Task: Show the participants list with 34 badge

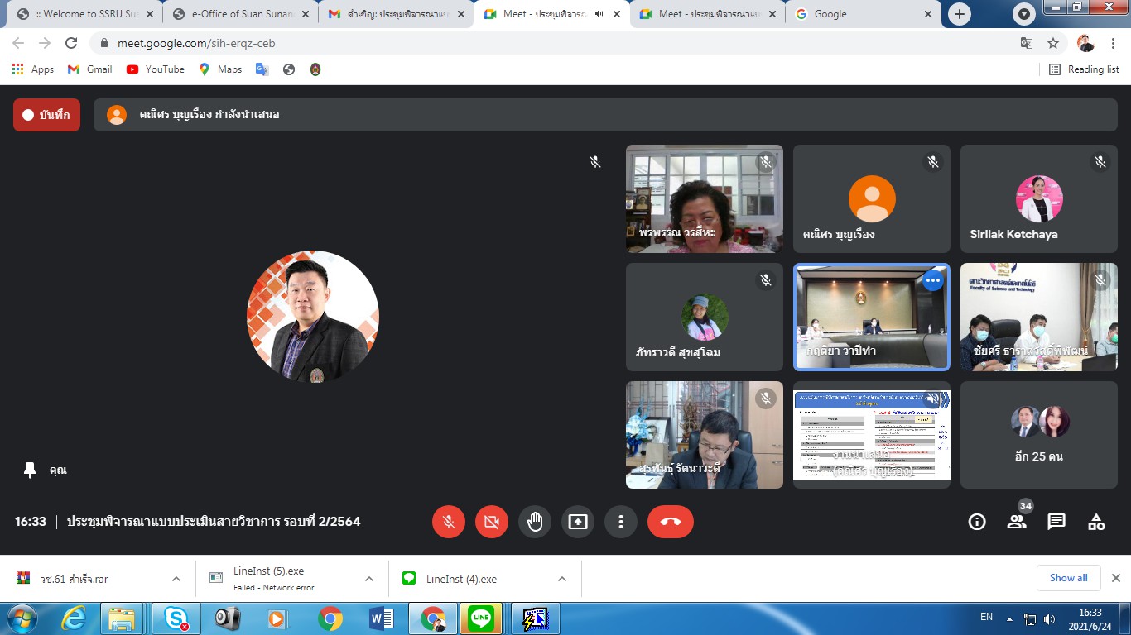Action: [1017, 522]
